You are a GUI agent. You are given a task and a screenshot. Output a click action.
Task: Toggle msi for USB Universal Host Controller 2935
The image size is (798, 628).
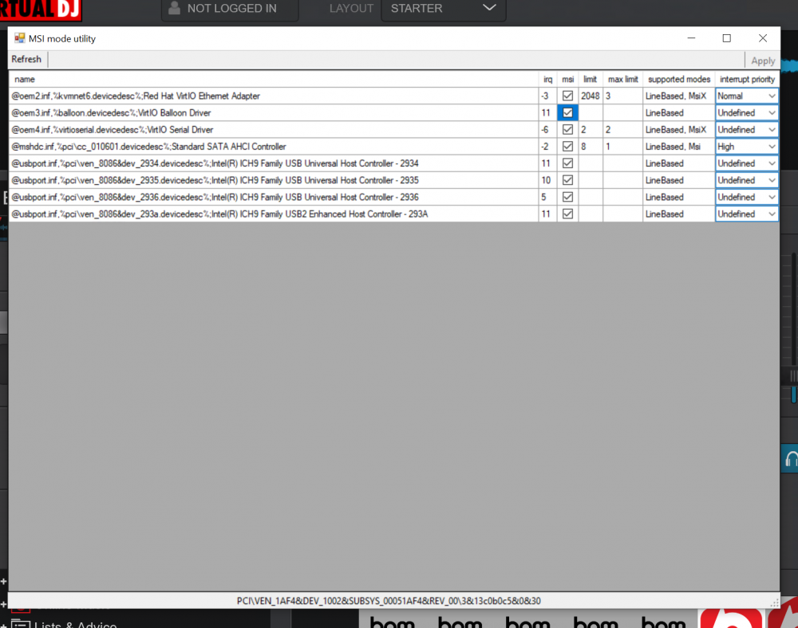pyautogui.click(x=567, y=180)
